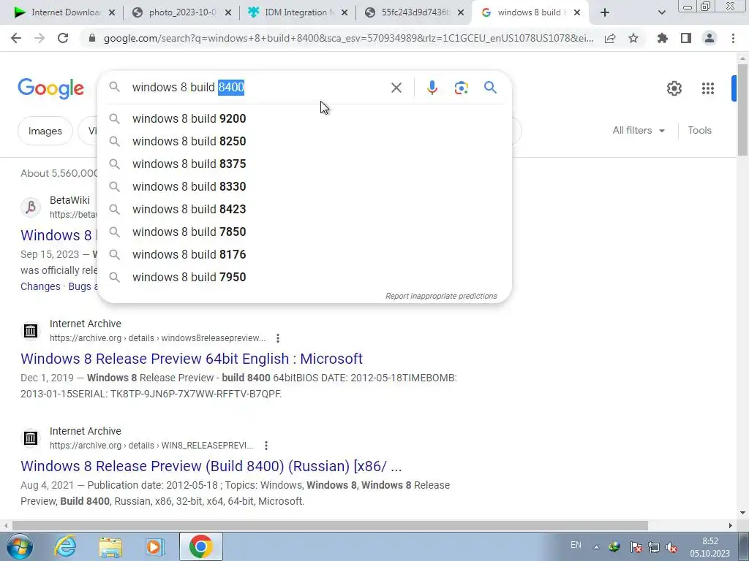This screenshot has height=561, width=749.
Task: Click the IDM globe tray icon
Action: pyautogui.click(x=614, y=546)
